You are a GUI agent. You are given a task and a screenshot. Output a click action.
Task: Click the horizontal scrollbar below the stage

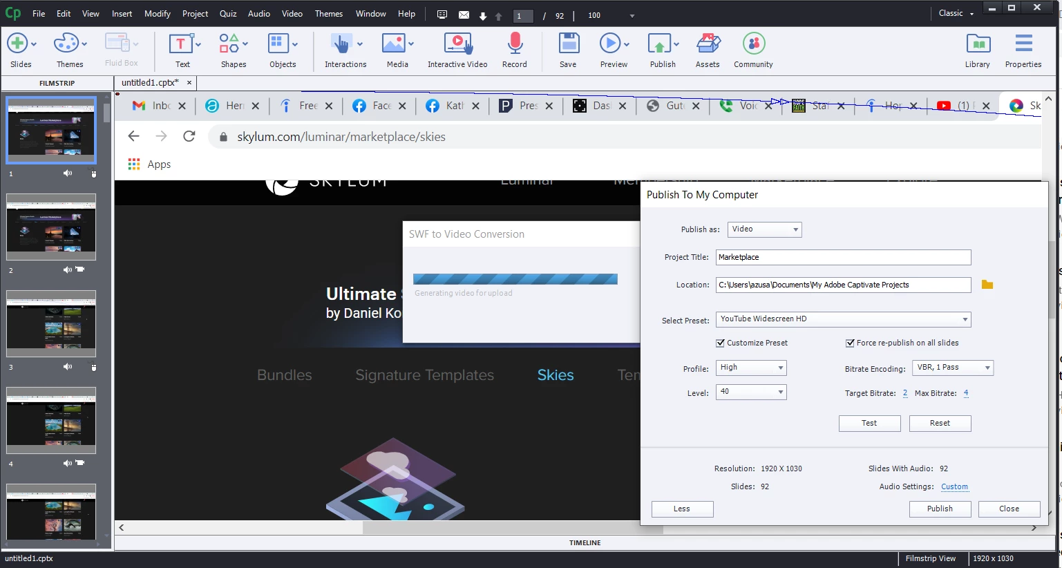point(513,528)
